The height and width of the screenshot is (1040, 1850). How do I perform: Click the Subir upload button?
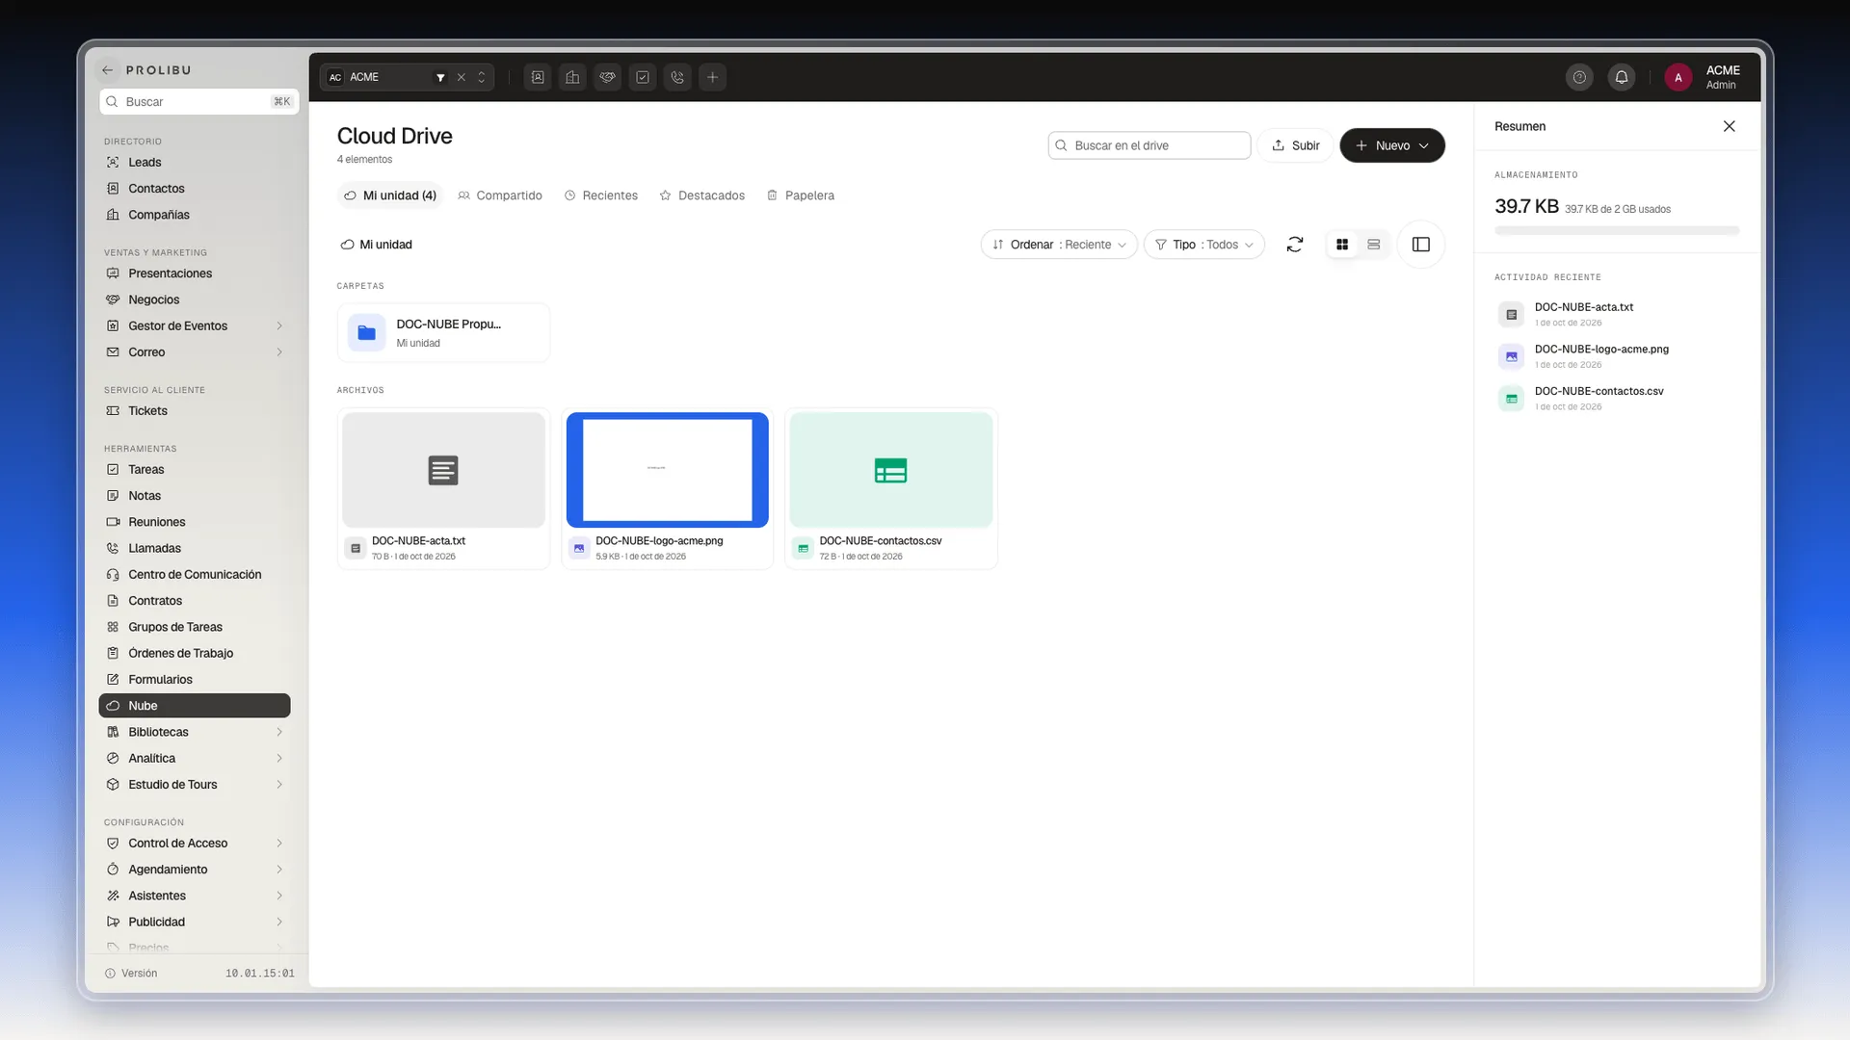1295,145
